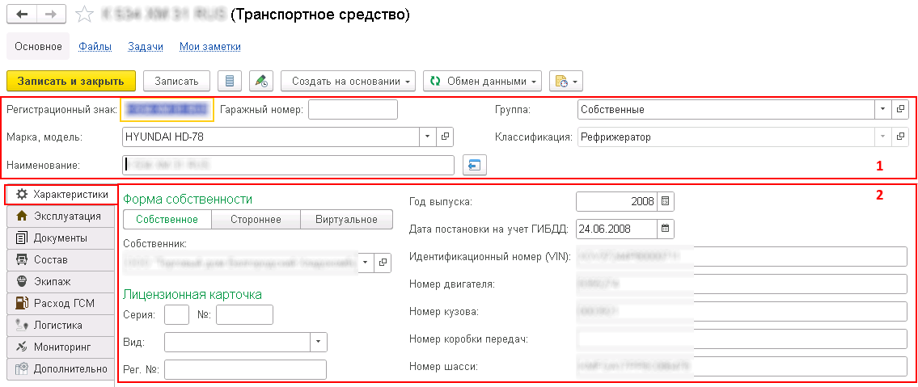Click the Номер шасси field
This screenshot has height=387, width=918.
[742, 367]
